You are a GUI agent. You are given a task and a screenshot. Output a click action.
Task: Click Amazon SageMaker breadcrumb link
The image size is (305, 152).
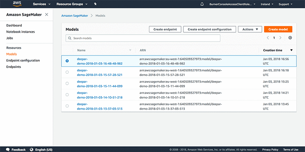[74, 16]
